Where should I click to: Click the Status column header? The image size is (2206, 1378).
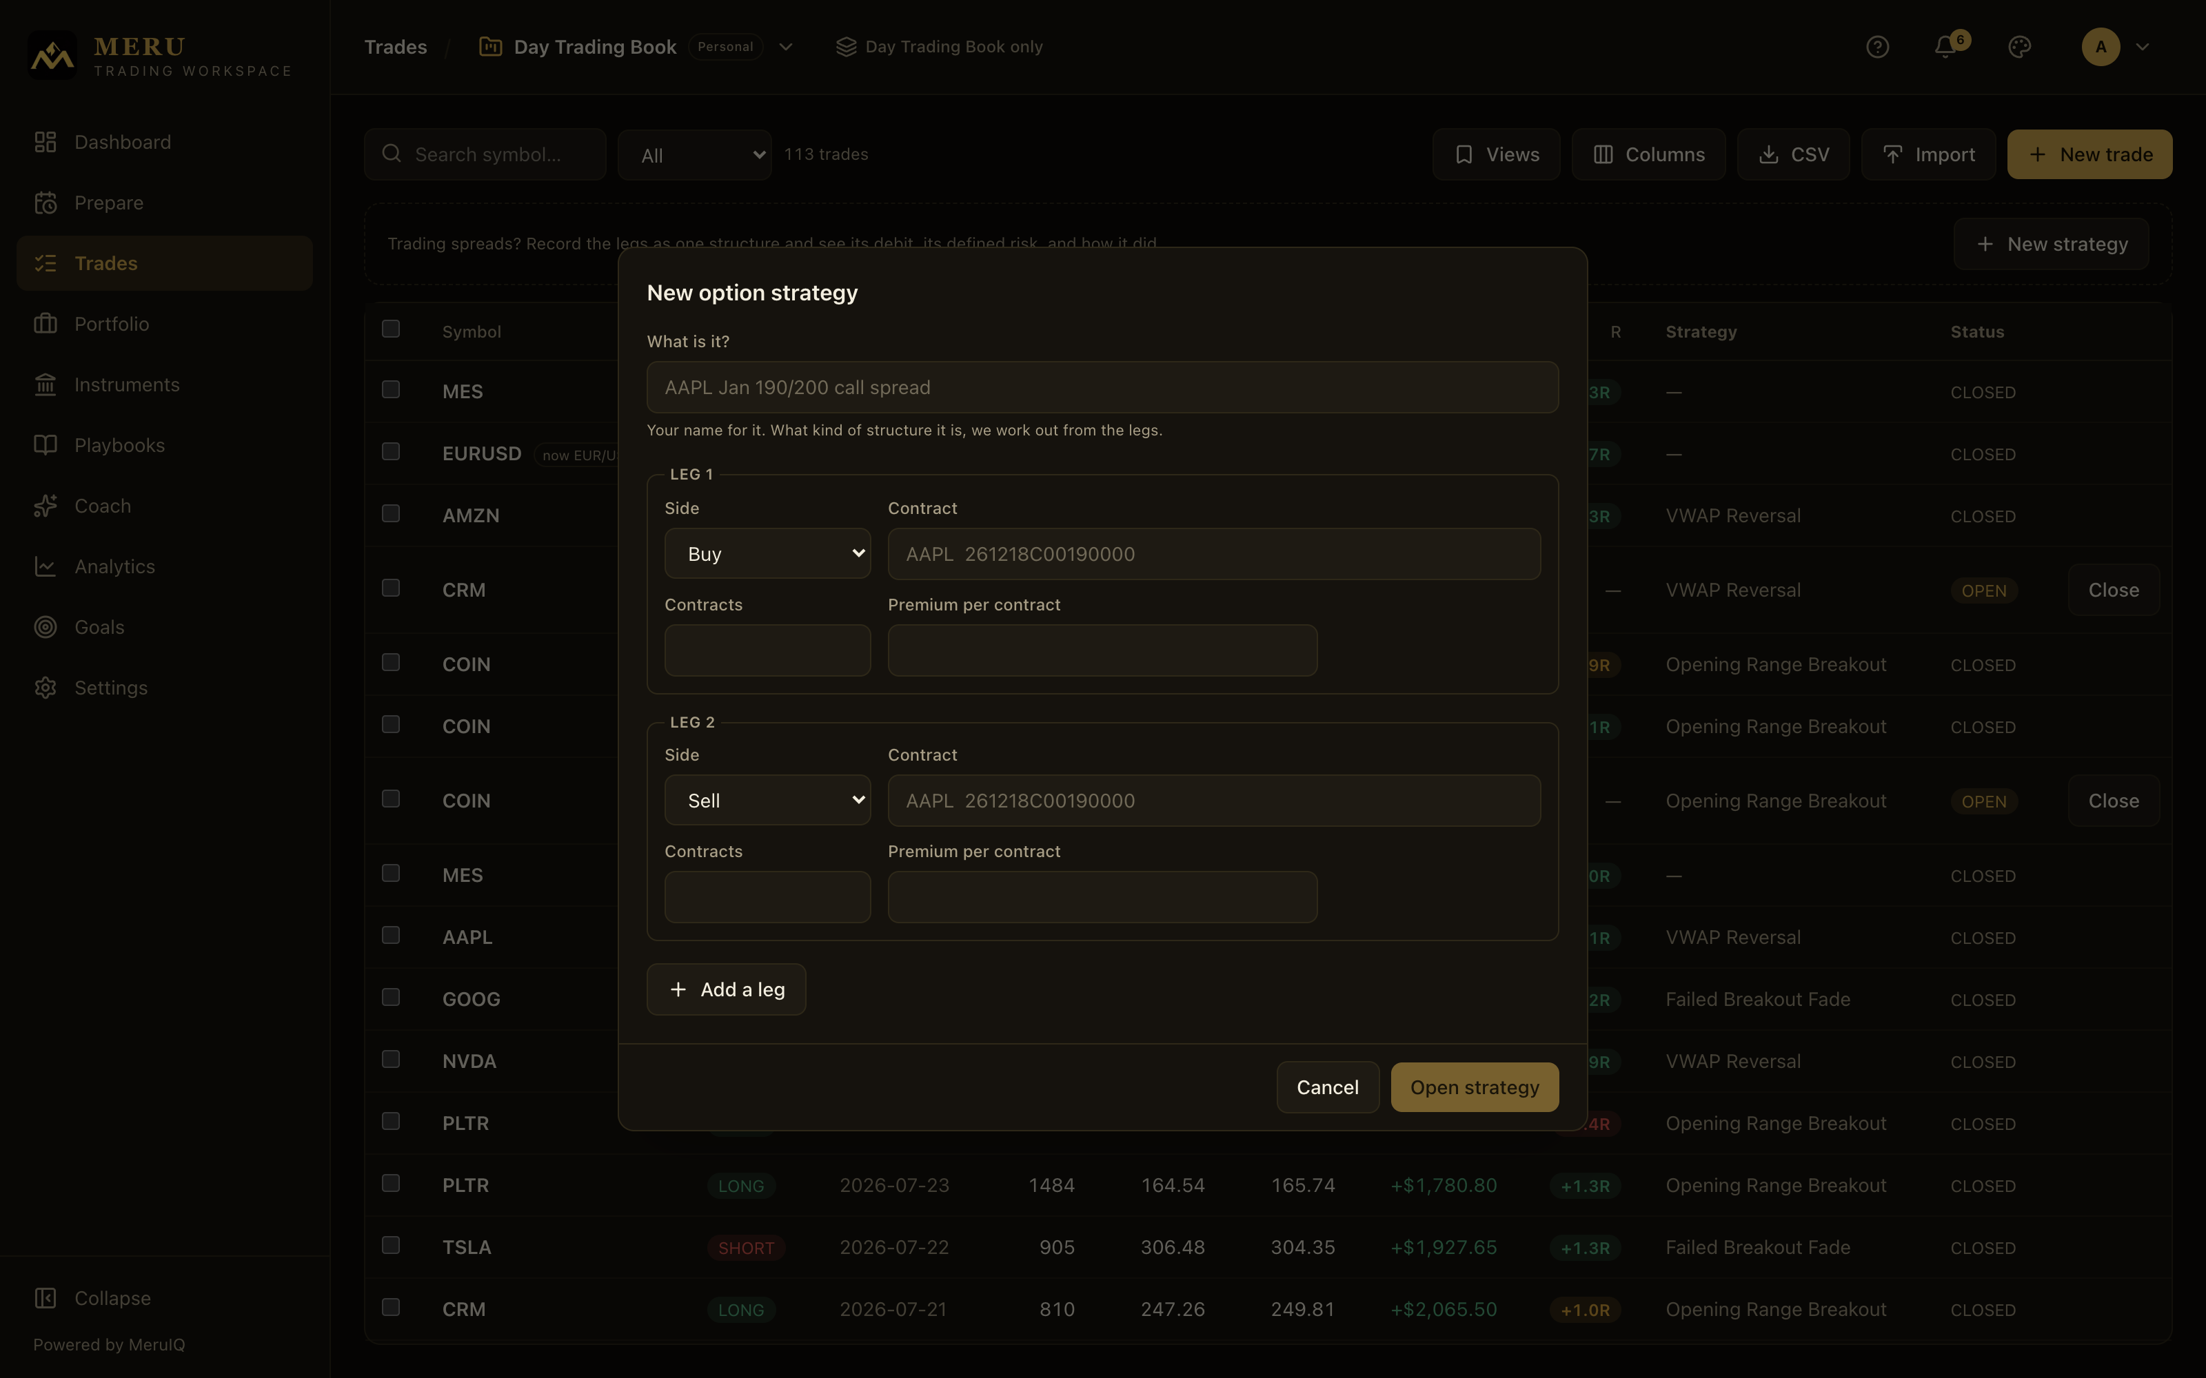(x=1977, y=331)
